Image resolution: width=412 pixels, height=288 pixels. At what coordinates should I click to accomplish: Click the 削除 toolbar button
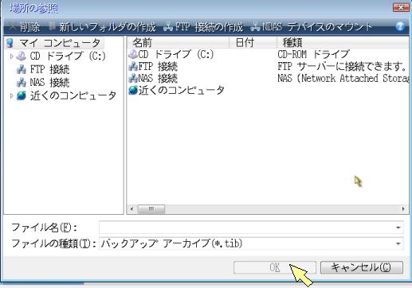pos(25,27)
